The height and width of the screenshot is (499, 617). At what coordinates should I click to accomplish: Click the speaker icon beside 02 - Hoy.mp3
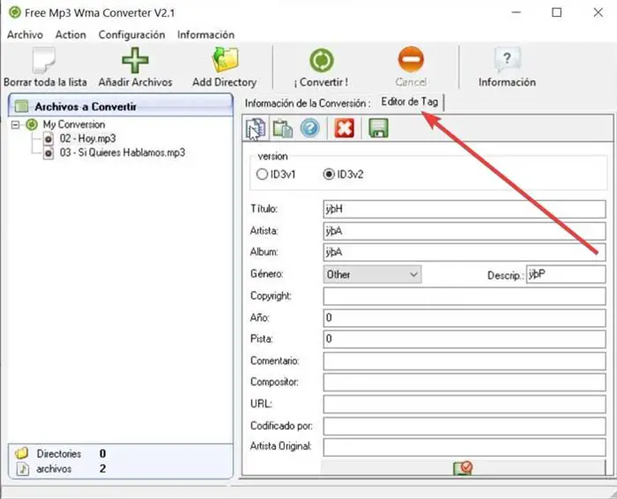click(48, 139)
